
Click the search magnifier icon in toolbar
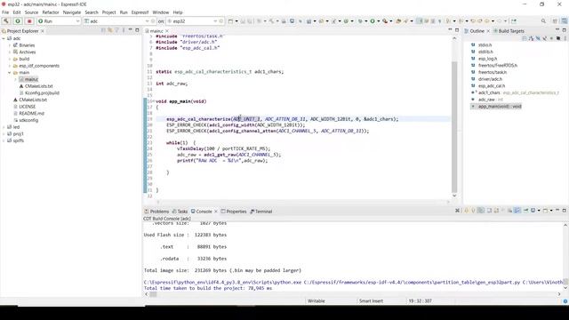(543, 21)
